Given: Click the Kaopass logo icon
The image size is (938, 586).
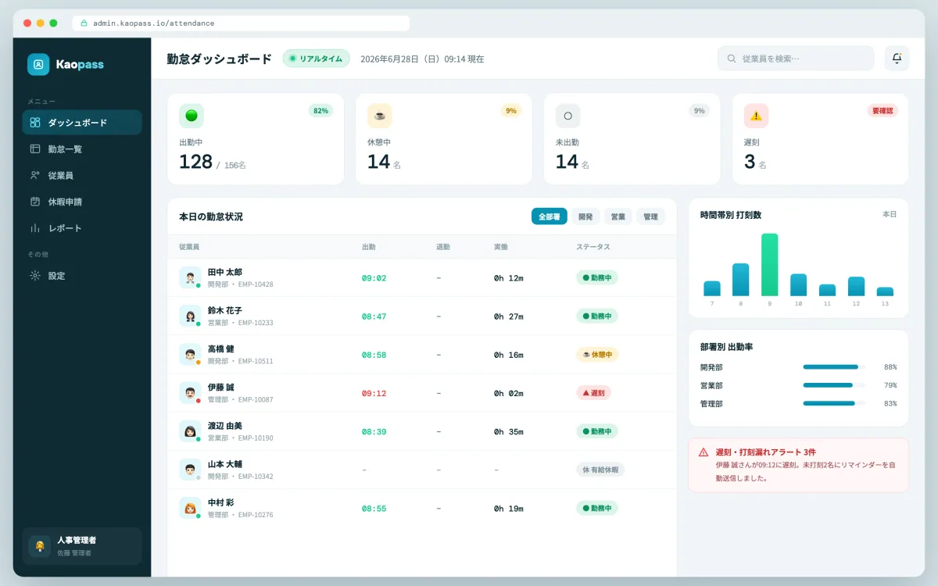Looking at the screenshot, I should (x=38, y=64).
